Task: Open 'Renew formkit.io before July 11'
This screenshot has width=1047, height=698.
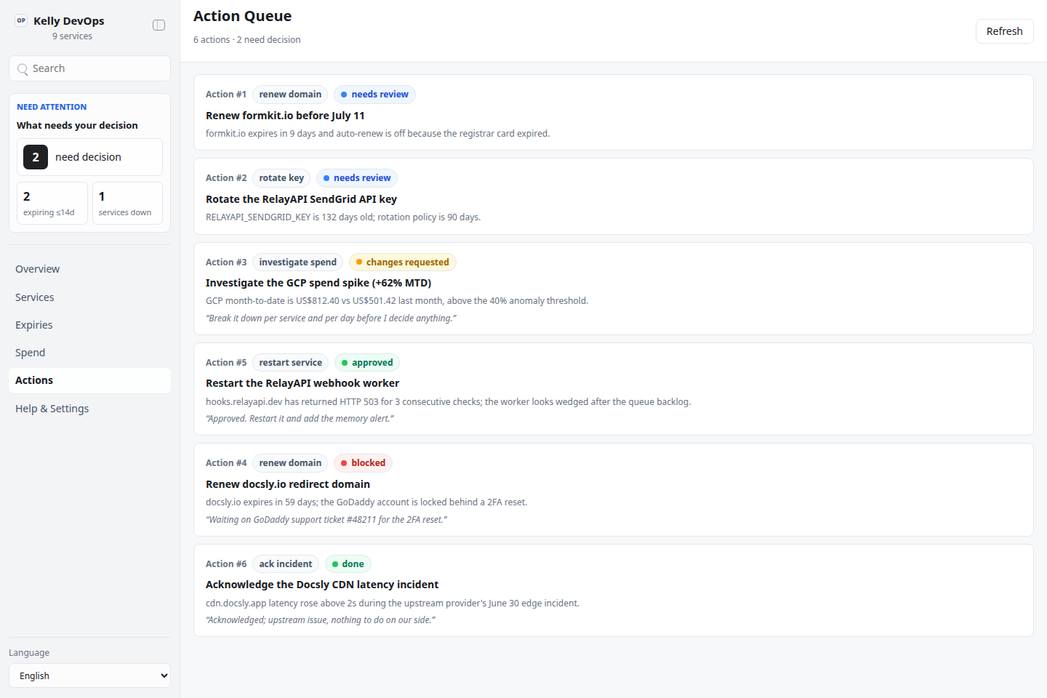Action: point(285,116)
